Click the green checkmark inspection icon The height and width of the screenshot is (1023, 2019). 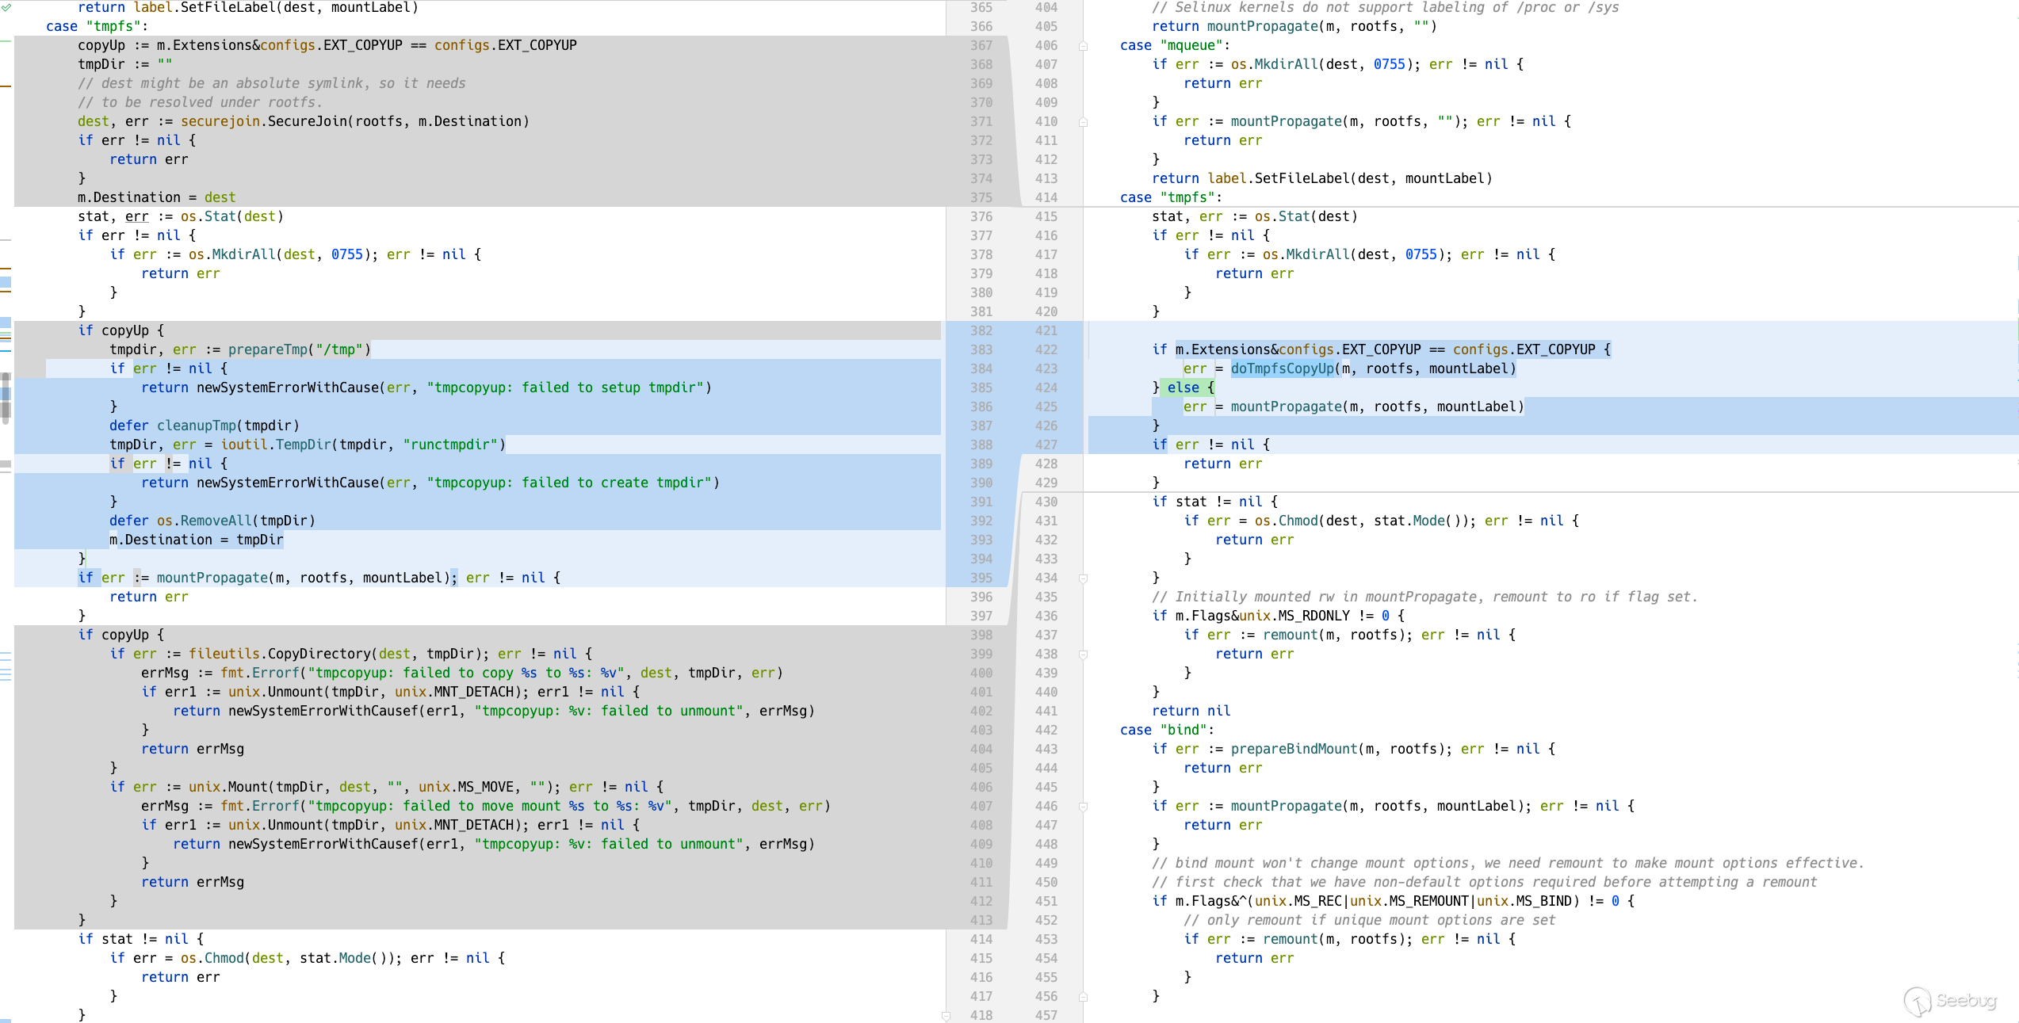click(6, 7)
